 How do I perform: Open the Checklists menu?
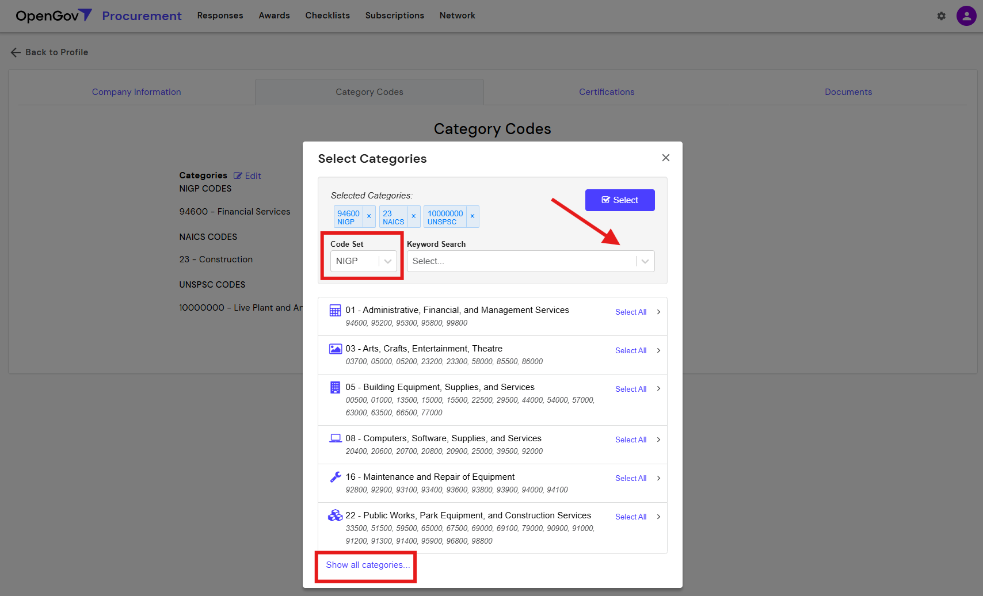[x=327, y=16]
